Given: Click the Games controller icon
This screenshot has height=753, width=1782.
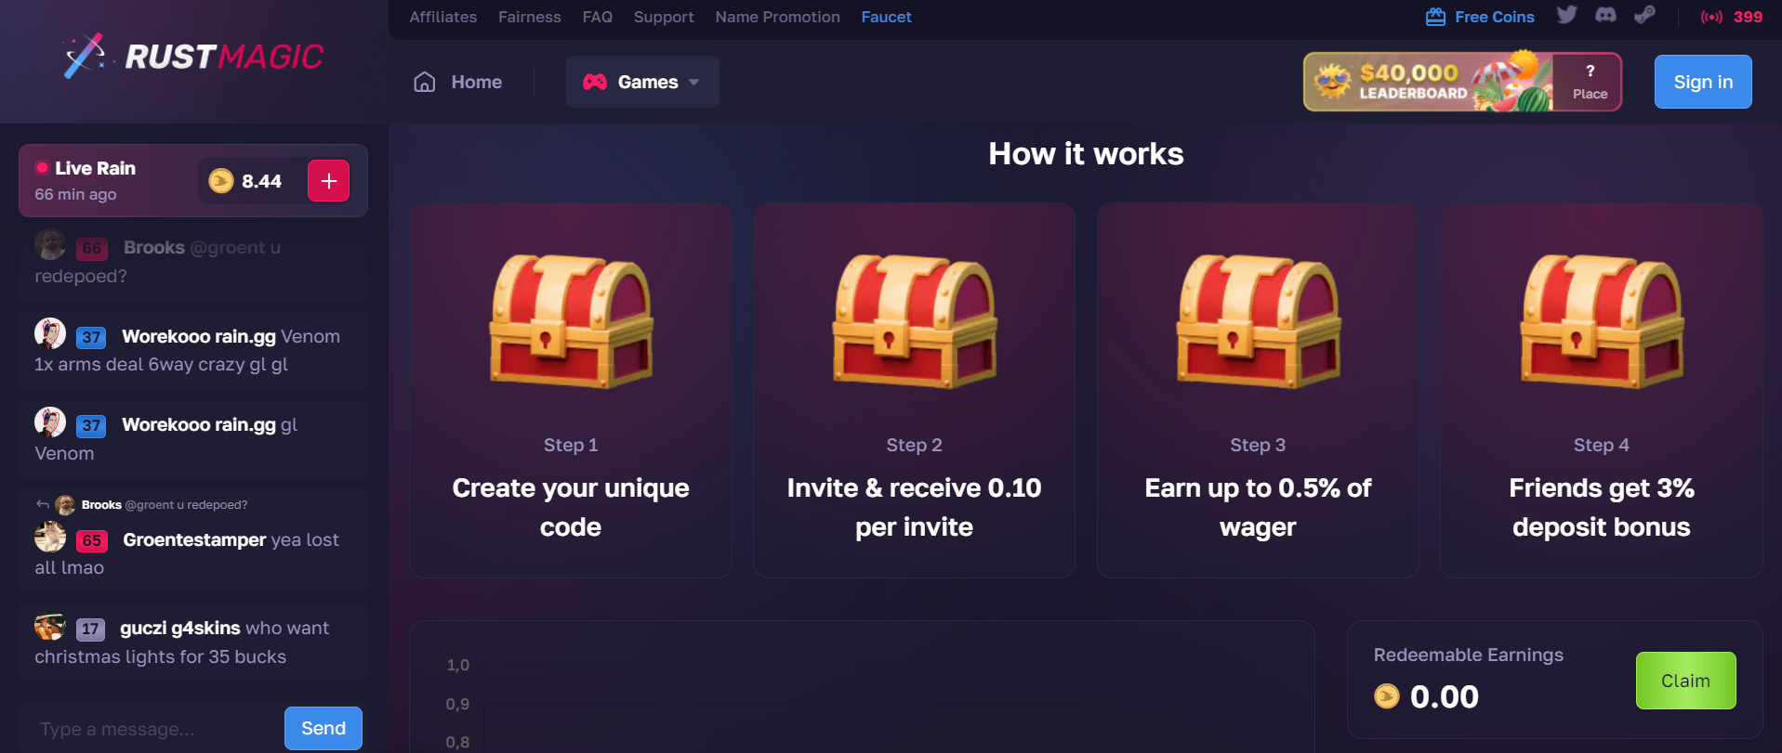Looking at the screenshot, I should click(x=595, y=82).
